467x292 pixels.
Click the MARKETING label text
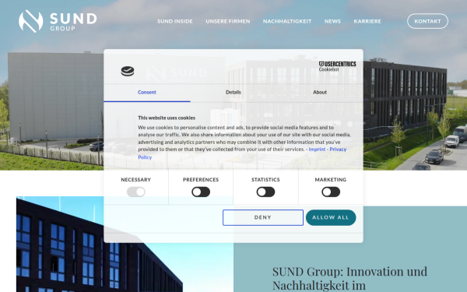pyautogui.click(x=331, y=180)
